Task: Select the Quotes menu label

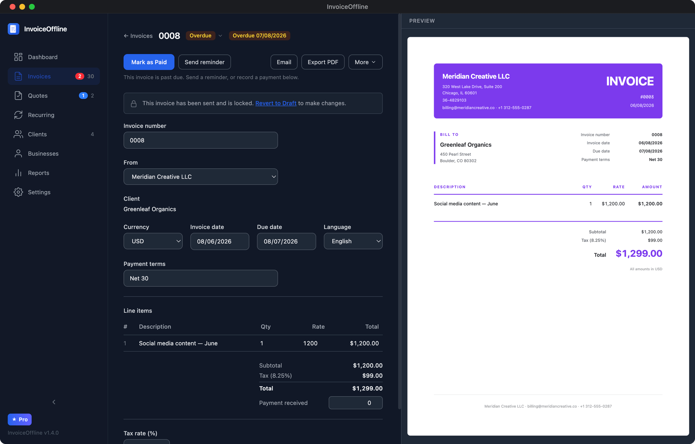Action: tap(38, 96)
